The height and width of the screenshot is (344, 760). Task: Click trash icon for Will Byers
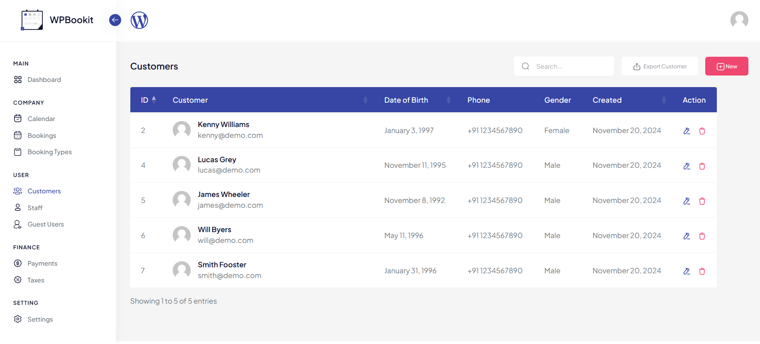pyautogui.click(x=702, y=236)
